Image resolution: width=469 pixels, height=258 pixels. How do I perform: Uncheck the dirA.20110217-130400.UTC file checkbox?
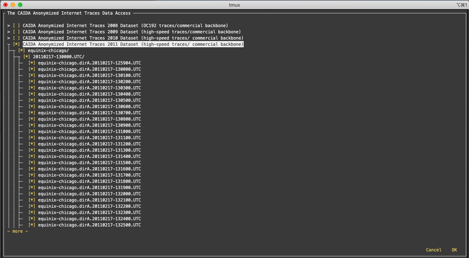coord(32,94)
